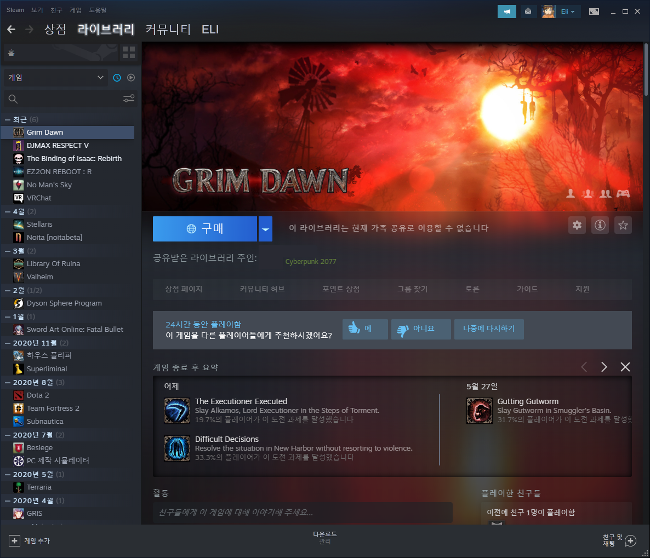650x558 pixels.
Task: Open the 커뮤니티 허브 link
Action: 263,289
